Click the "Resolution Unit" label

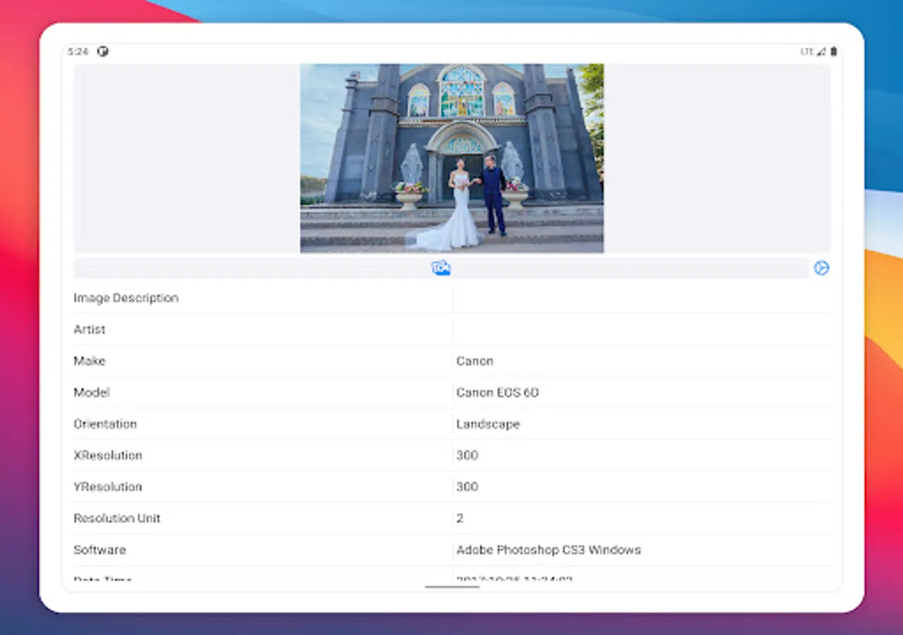[x=117, y=518]
